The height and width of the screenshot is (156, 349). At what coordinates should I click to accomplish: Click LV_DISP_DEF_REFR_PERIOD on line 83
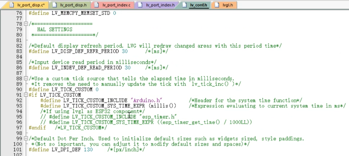click(85, 51)
